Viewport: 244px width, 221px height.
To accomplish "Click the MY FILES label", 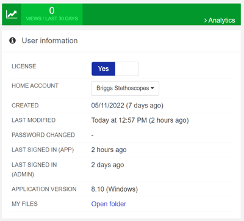I will (x=24, y=204).
